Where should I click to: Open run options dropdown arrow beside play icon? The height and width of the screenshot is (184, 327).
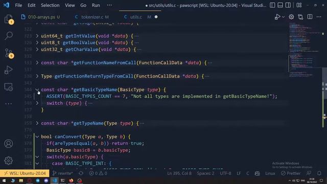[x=283, y=17]
